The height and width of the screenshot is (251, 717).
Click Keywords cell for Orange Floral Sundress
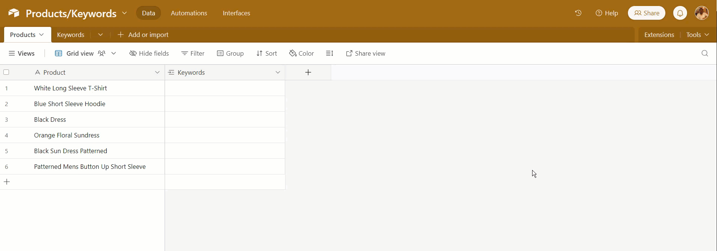click(225, 135)
